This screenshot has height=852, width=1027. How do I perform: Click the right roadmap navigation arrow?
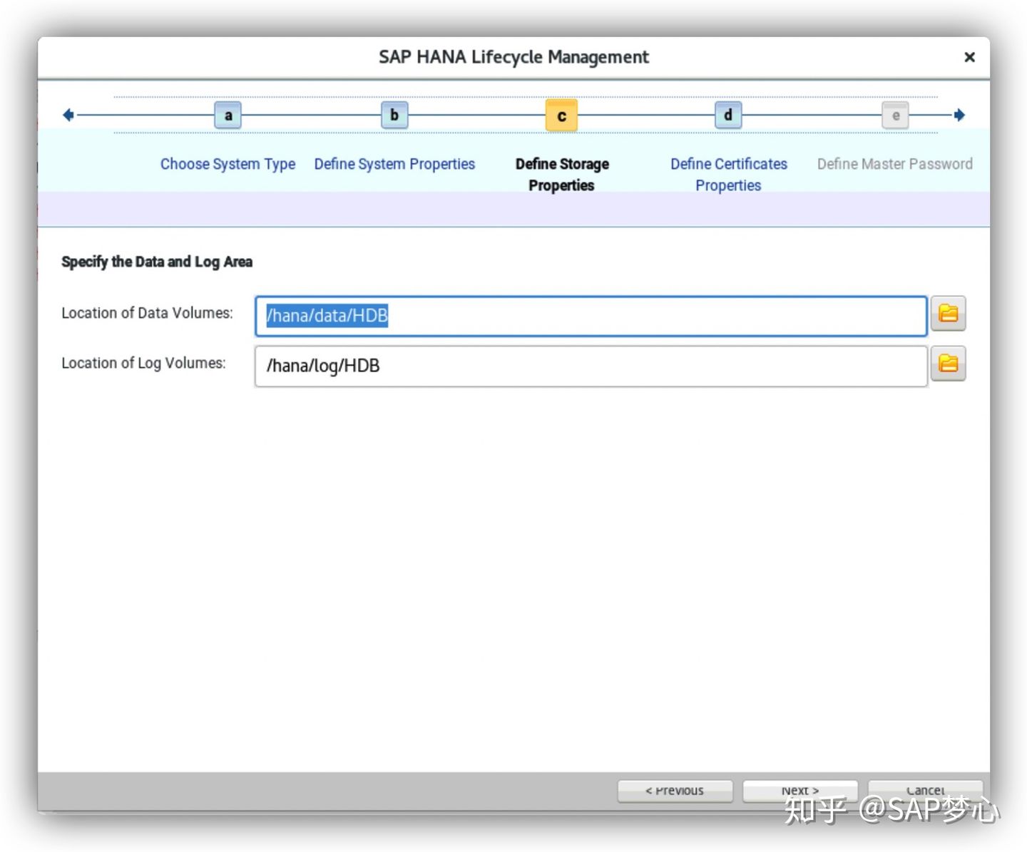tap(959, 115)
